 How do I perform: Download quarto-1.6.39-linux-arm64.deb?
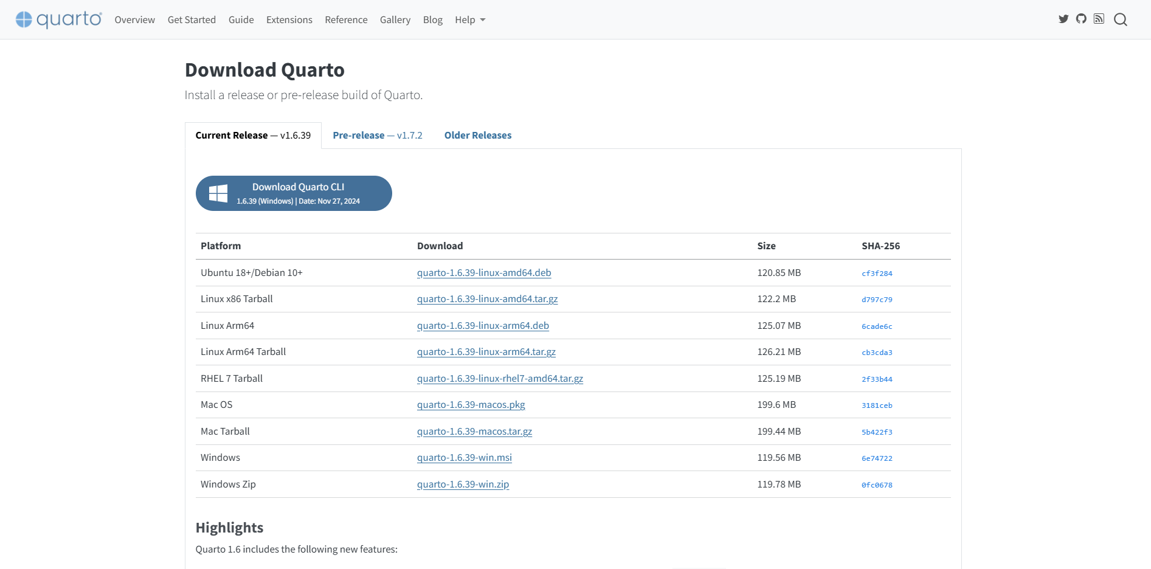[x=483, y=326]
